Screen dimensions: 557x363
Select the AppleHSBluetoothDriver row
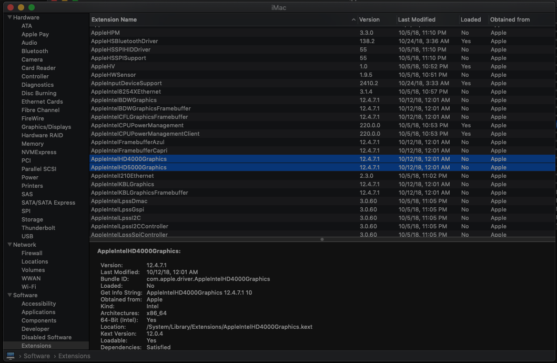pyautogui.click(x=125, y=41)
